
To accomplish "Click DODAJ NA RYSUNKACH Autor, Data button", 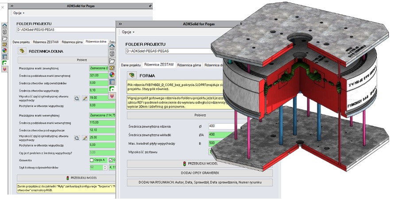I will [x=200, y=183].
